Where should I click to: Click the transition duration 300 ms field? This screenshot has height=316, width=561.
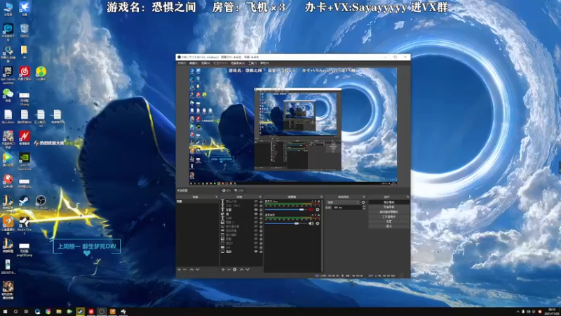[x=346, y=207]
